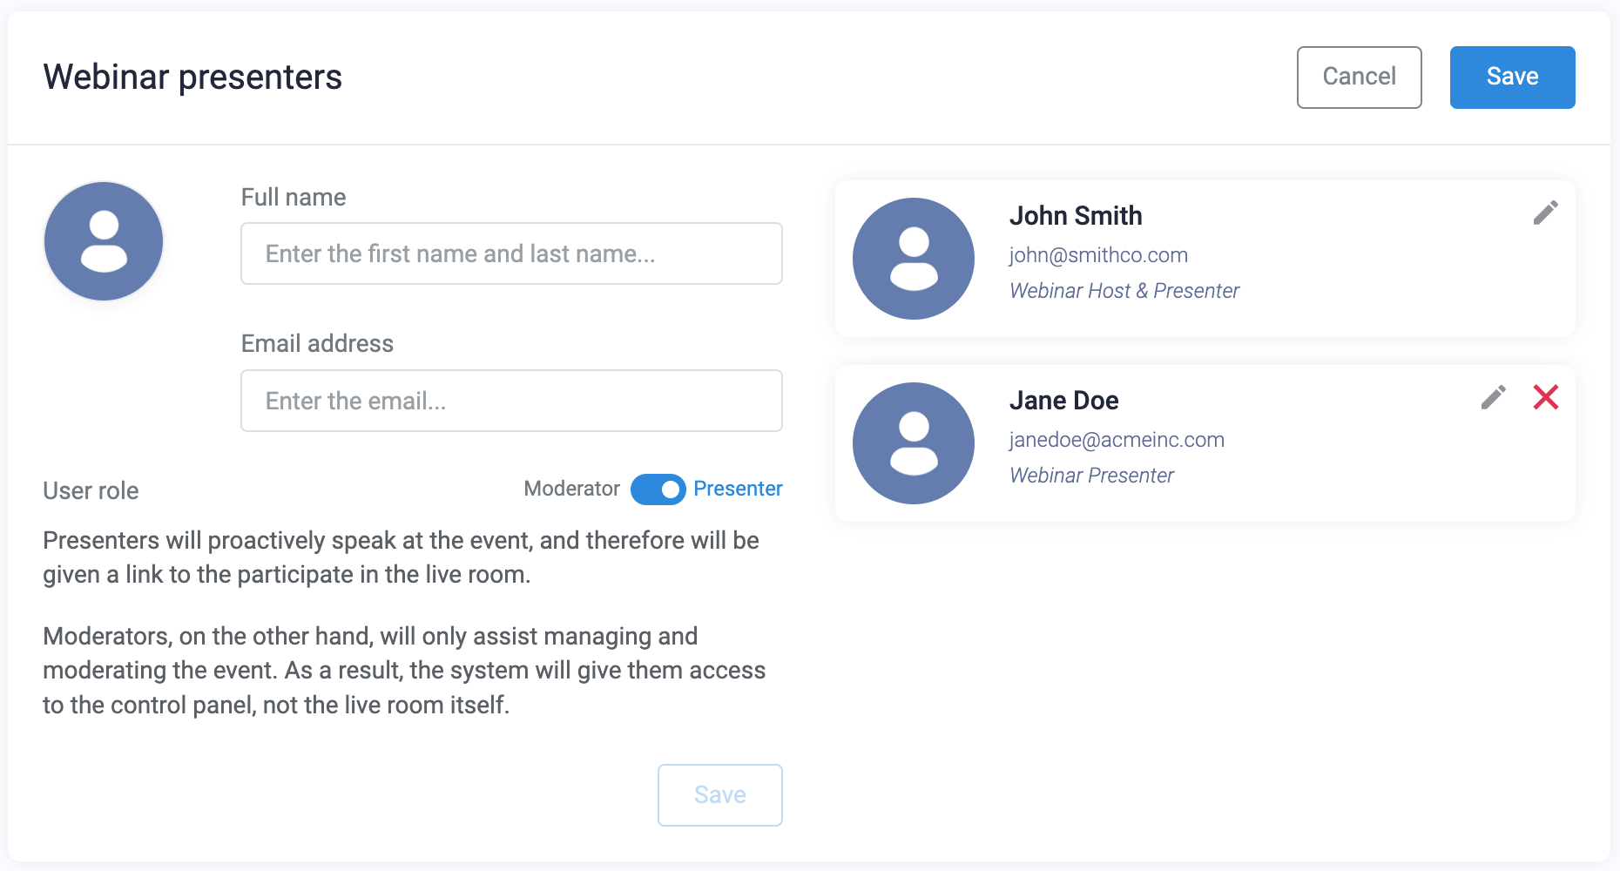Save changes with the top Save button
The width and height of the screenshot is (1620, 871).
click(x=1512, y=78)
